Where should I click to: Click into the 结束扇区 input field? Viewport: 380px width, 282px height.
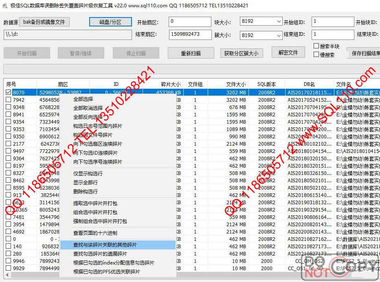pyautogui.click(x=189, y=34)
